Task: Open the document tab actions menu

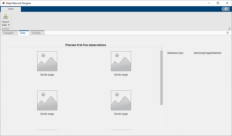Action: [x=227, y=33]
